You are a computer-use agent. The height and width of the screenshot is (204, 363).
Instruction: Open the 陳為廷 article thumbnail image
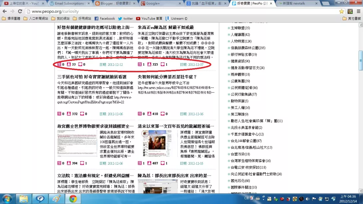[158, 186]
